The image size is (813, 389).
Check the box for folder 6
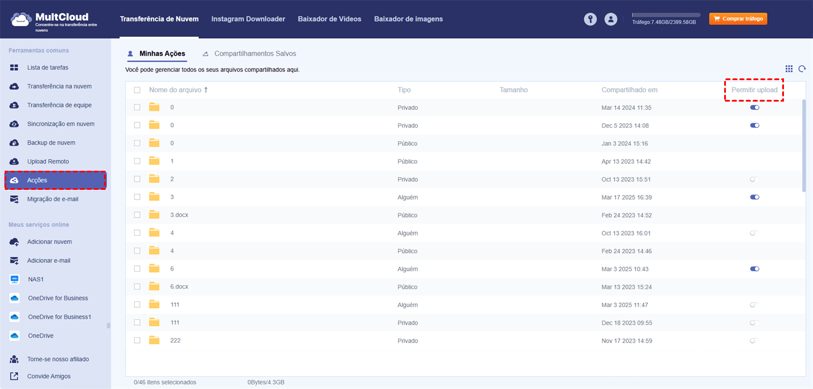click(137, 269)
